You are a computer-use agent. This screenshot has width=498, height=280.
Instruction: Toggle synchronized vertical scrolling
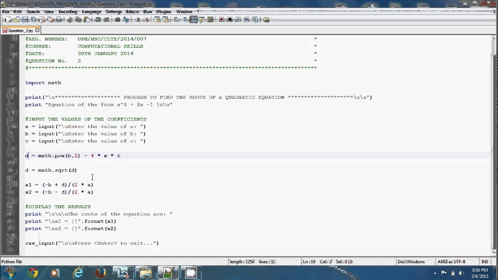[157, 19]
